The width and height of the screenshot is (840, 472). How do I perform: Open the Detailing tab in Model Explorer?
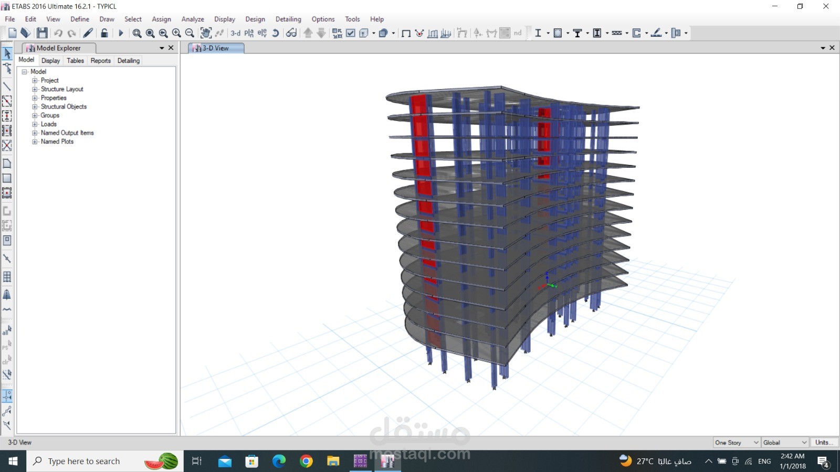[x=128, y=60]
